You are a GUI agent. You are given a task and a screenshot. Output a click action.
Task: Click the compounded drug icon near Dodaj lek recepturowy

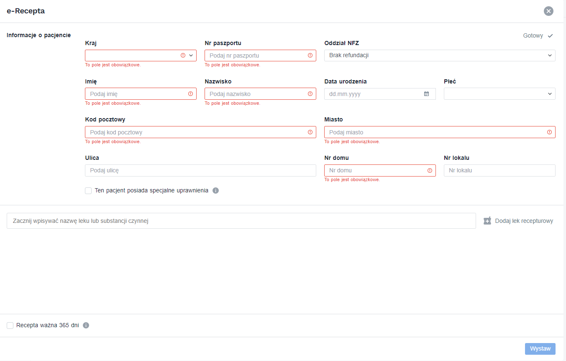[x=487, y=220]
